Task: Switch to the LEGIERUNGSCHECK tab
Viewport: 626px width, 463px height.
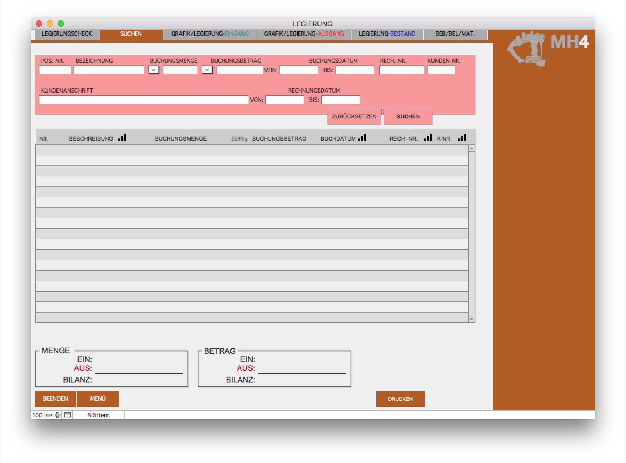Action: (x=67, y=34)
